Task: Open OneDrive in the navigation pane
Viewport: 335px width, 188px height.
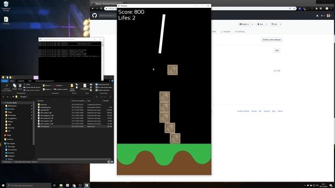Action: [9, 139]
